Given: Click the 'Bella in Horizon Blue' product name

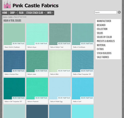Looking at the screenshot, I should pos(11,74).
